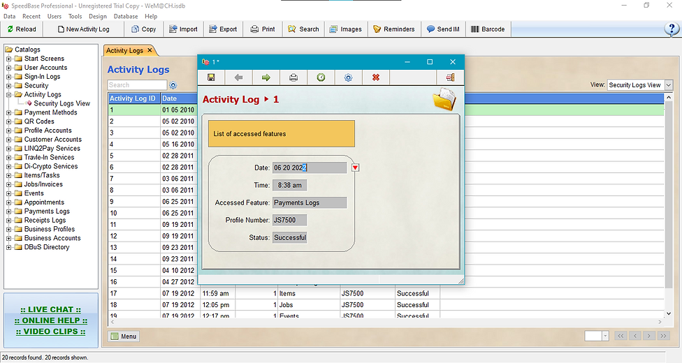
Task: Open the Database menu
Action: coord(126,16)
